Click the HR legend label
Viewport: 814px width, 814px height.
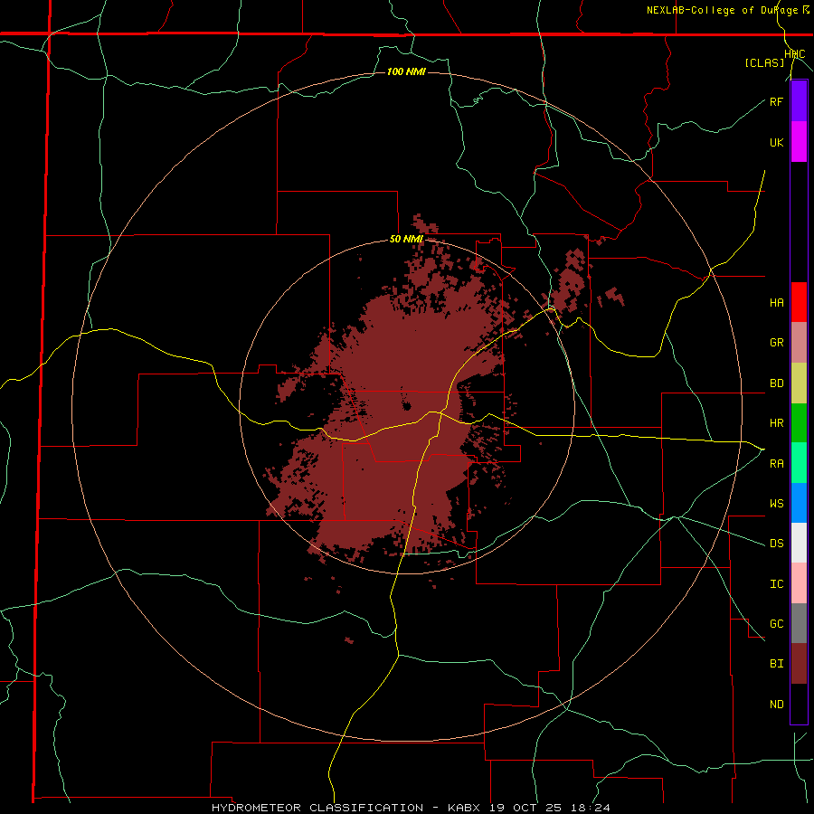tap(776, 423)
